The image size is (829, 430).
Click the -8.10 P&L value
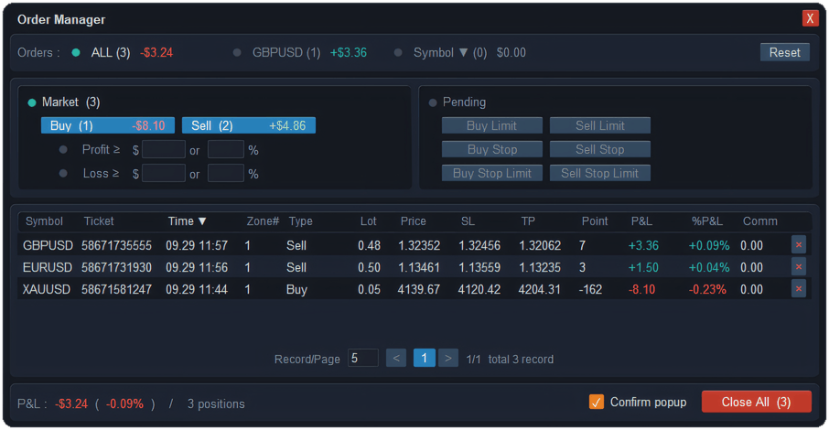(x=641, y=290)
